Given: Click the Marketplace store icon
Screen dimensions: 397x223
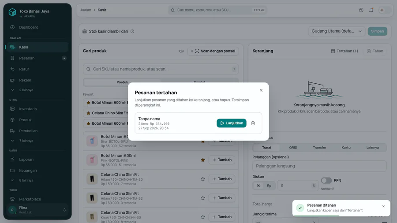Looking at the screenshot, I should tap(12, 199).
